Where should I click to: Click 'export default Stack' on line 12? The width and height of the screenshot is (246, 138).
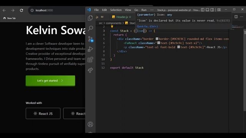[127, 67]
